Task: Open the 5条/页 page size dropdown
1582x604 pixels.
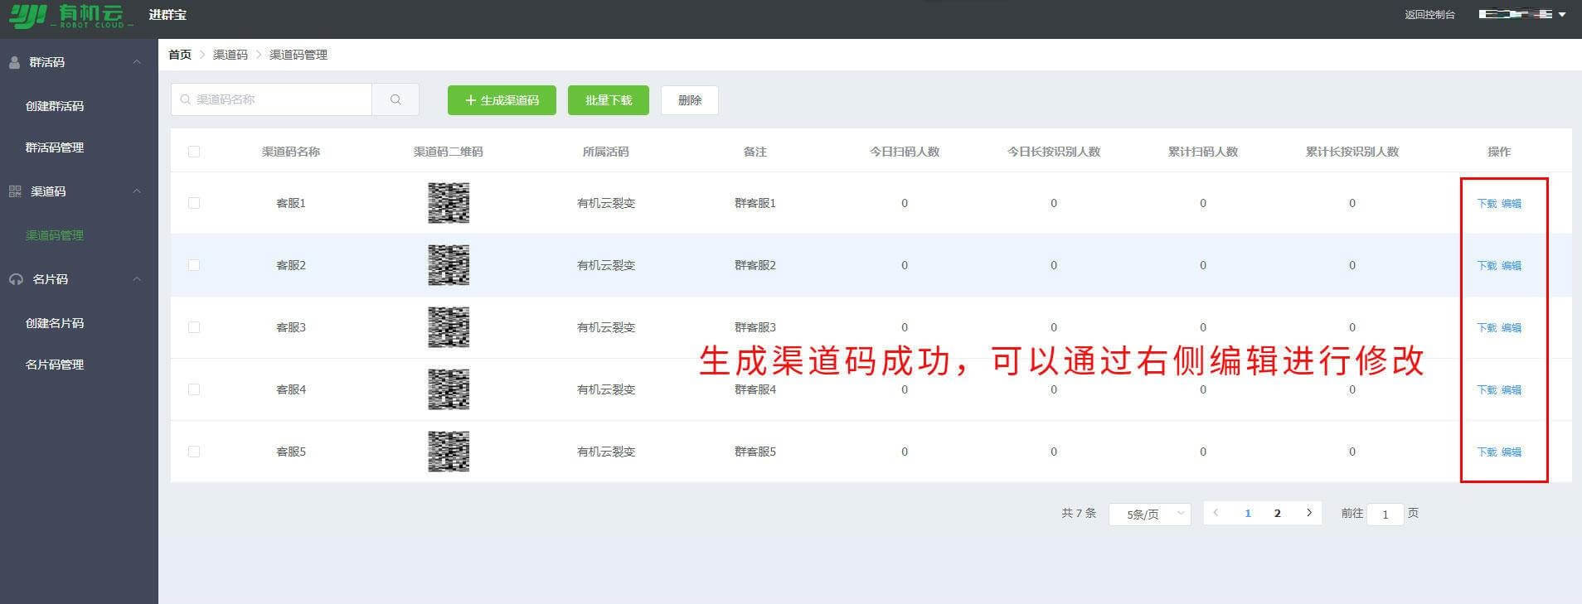Action: coord(1150,514)
